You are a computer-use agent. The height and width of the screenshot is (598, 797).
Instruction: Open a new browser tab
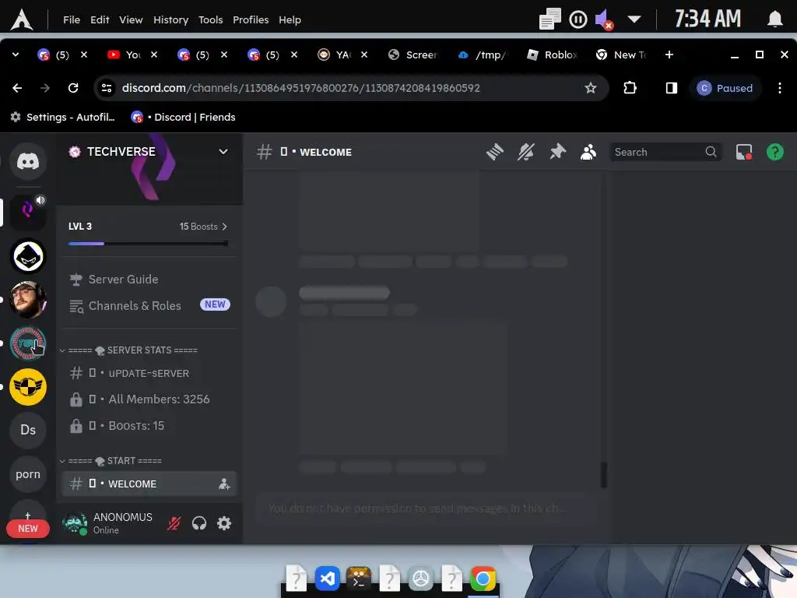click(669, 55)
